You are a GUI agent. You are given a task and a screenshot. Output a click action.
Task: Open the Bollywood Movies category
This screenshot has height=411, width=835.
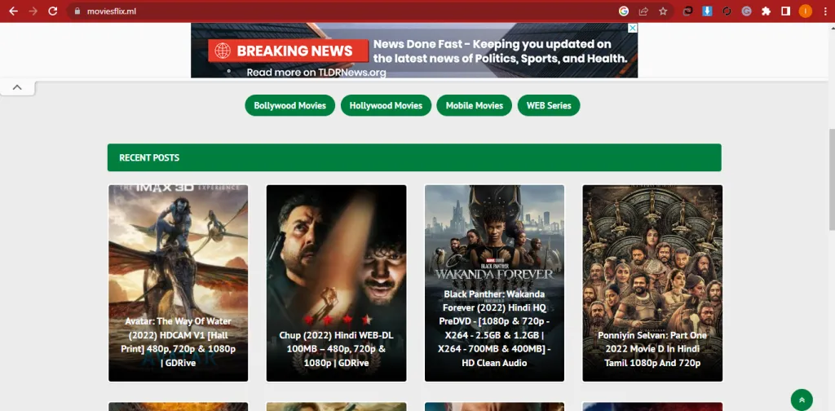tap(289, 105)
